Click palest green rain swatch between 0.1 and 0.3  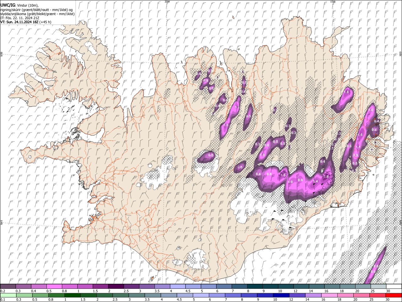point(8,295)
